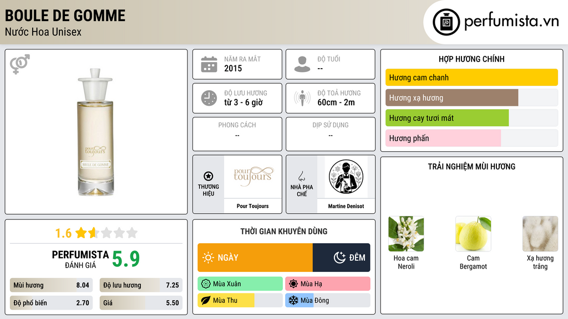Click the Martine Denisot perfumer name link
The height and width of the screenshot is (319, 568).
click(346, 206)
